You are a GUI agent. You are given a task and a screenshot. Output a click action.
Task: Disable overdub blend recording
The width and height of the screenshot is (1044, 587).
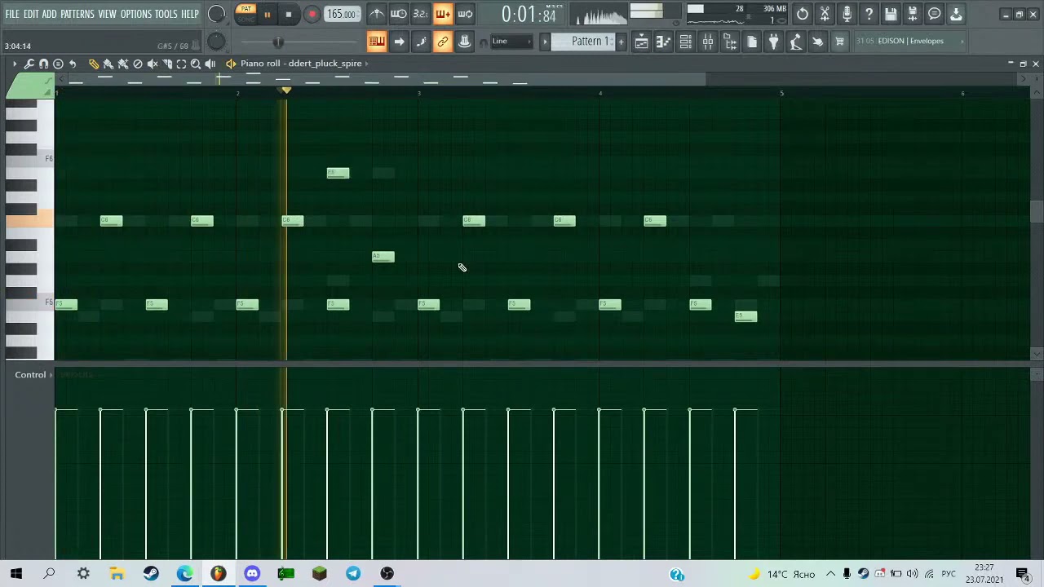(x=443, y=14)
